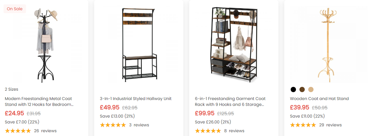Screen dimensions: 372x136
Task: Click the star rating for the Garment Coat Rack
Action: (208, 131)
